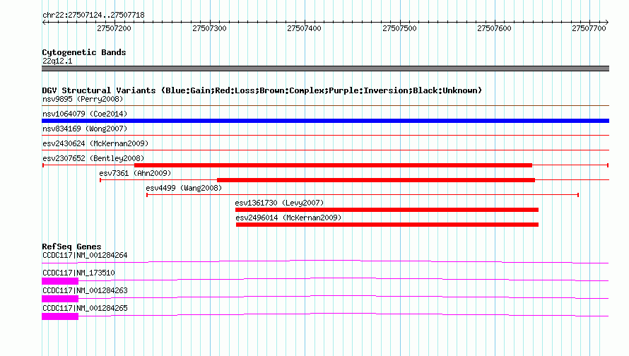
Task: Click the red esv2496014 loss bar
Action: 387,225
